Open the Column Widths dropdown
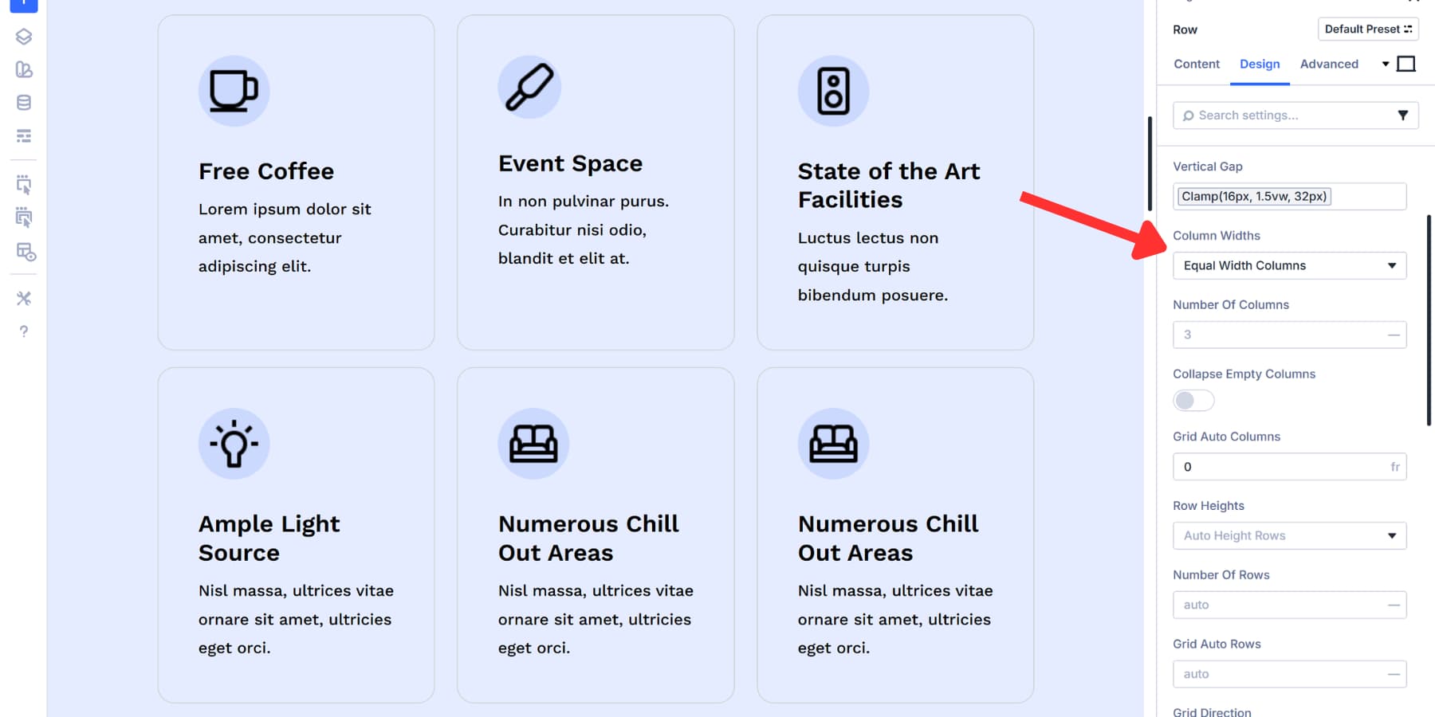 [x=1289, y=265]
